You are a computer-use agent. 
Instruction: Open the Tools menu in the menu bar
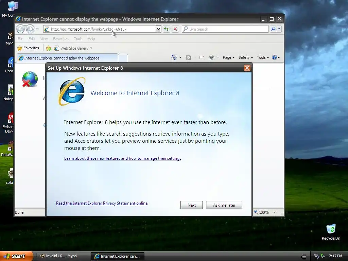click(78, 39)
